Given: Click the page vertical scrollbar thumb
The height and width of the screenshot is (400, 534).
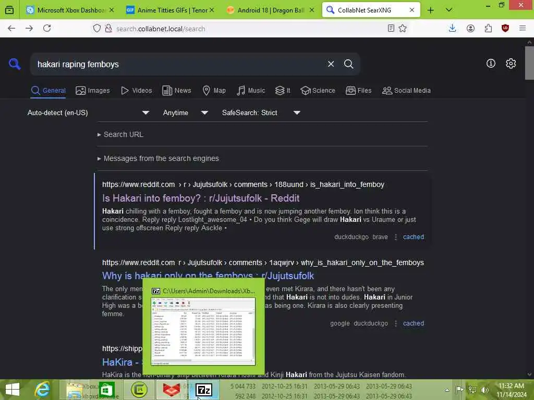Looking at the screenshot, I should point(529,63).
